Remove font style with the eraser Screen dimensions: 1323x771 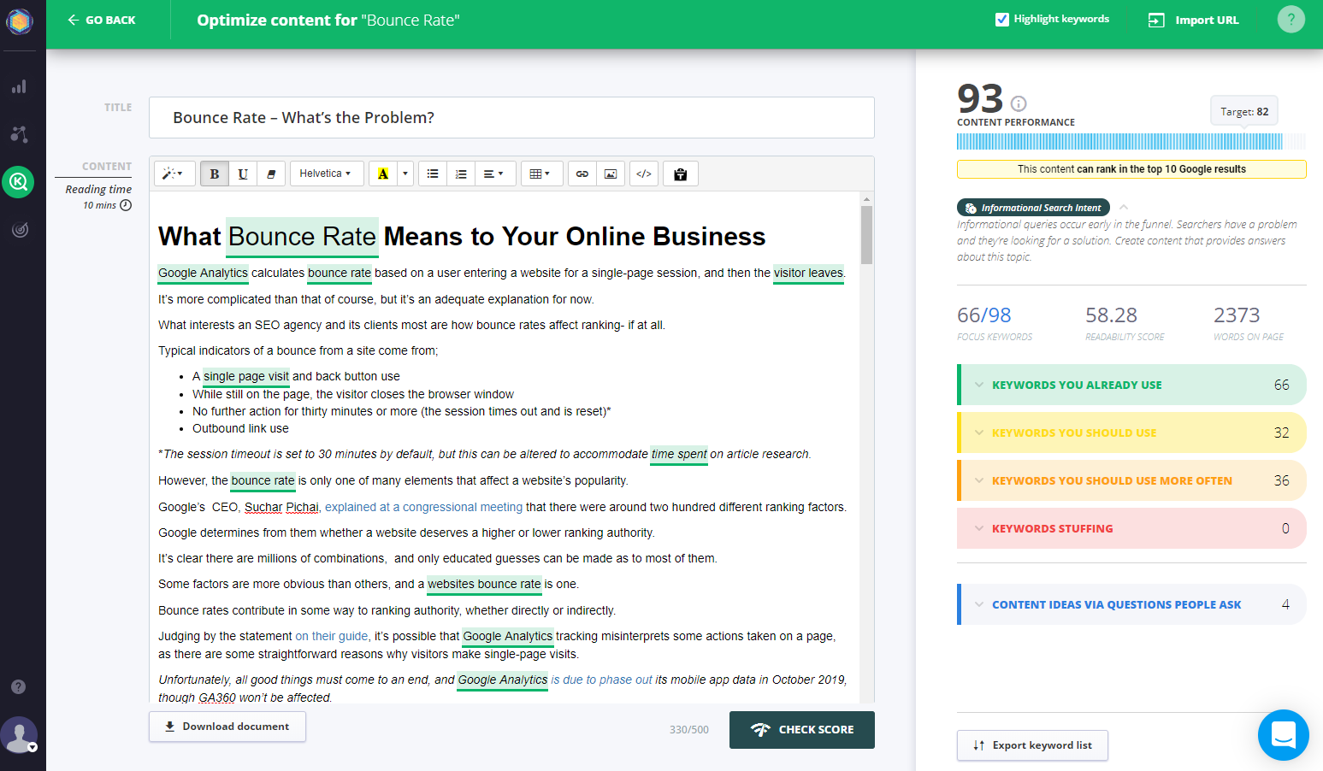tap(271, 174)
